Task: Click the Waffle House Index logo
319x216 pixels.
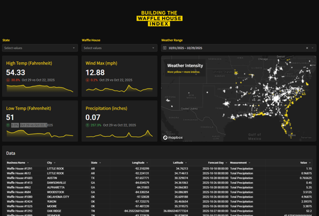Action: tap(159, 18)
